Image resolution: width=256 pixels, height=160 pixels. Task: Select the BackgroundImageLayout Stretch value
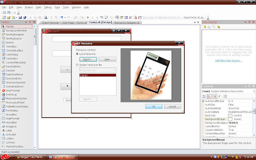point(233,123)
